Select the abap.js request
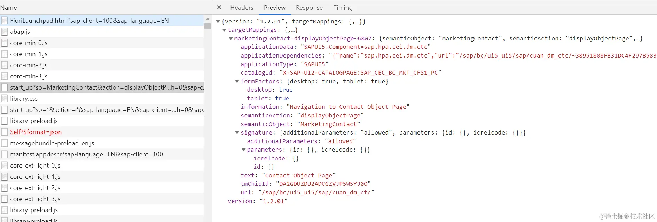The image size is (657, 222). point(102,32)
